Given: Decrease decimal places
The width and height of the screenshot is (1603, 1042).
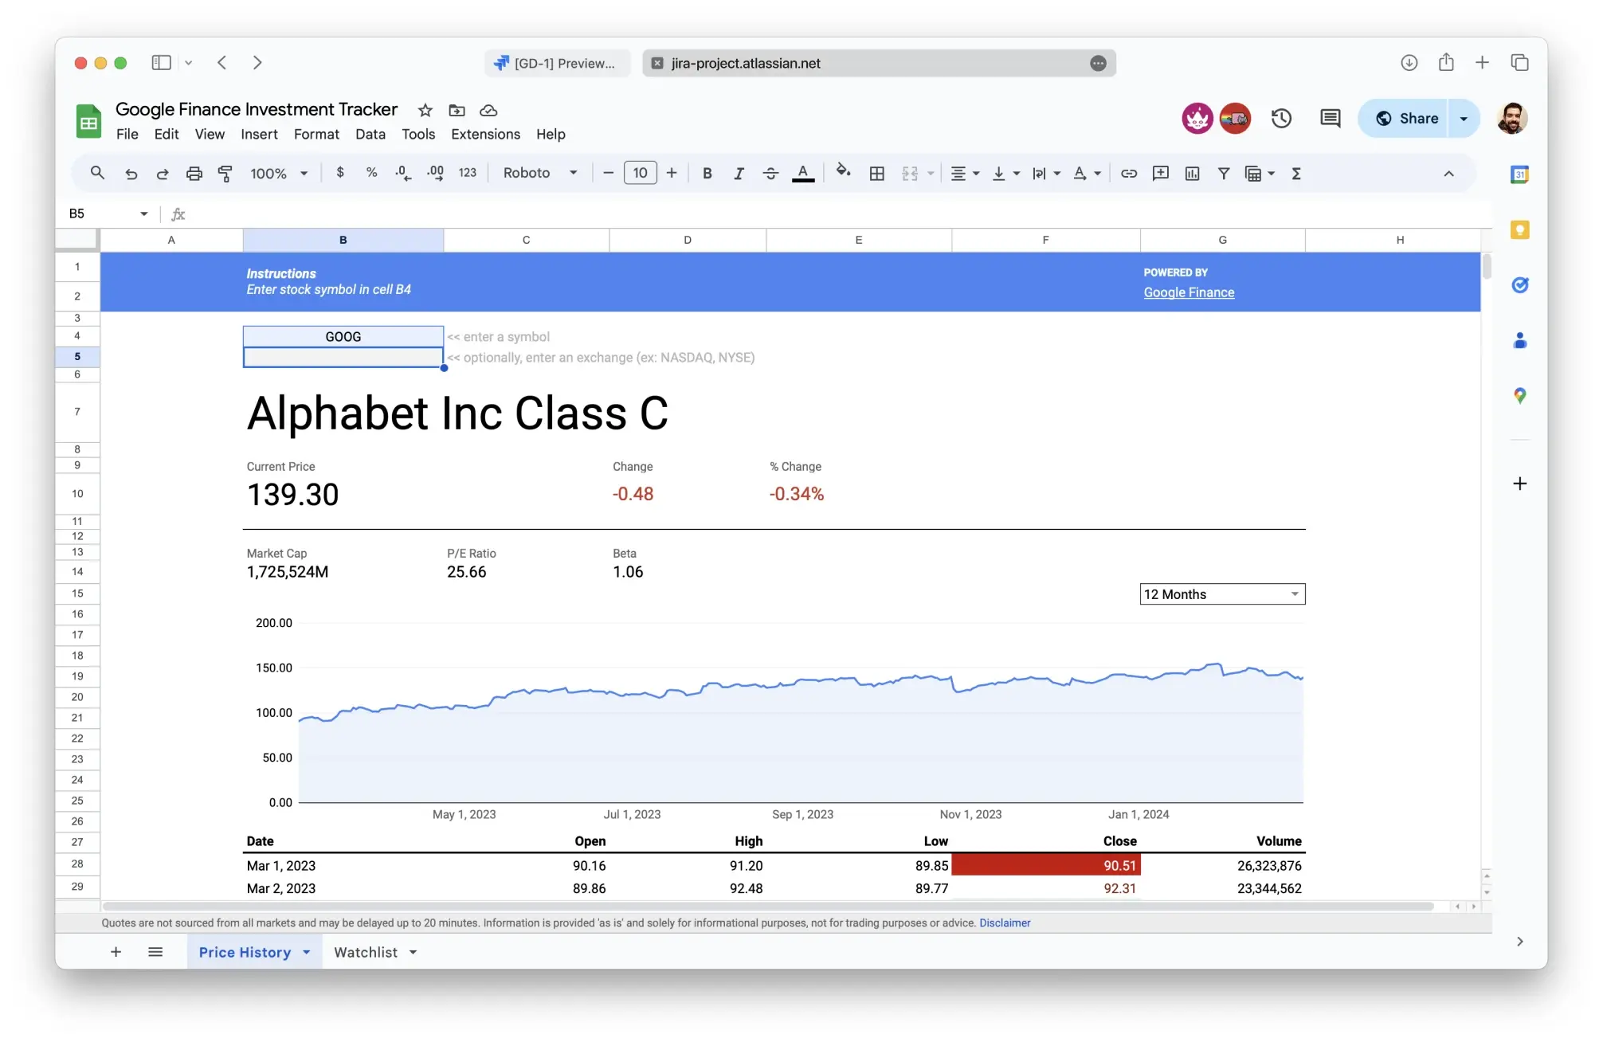Looking at the screenshot, I should click(x=403, y=173).
